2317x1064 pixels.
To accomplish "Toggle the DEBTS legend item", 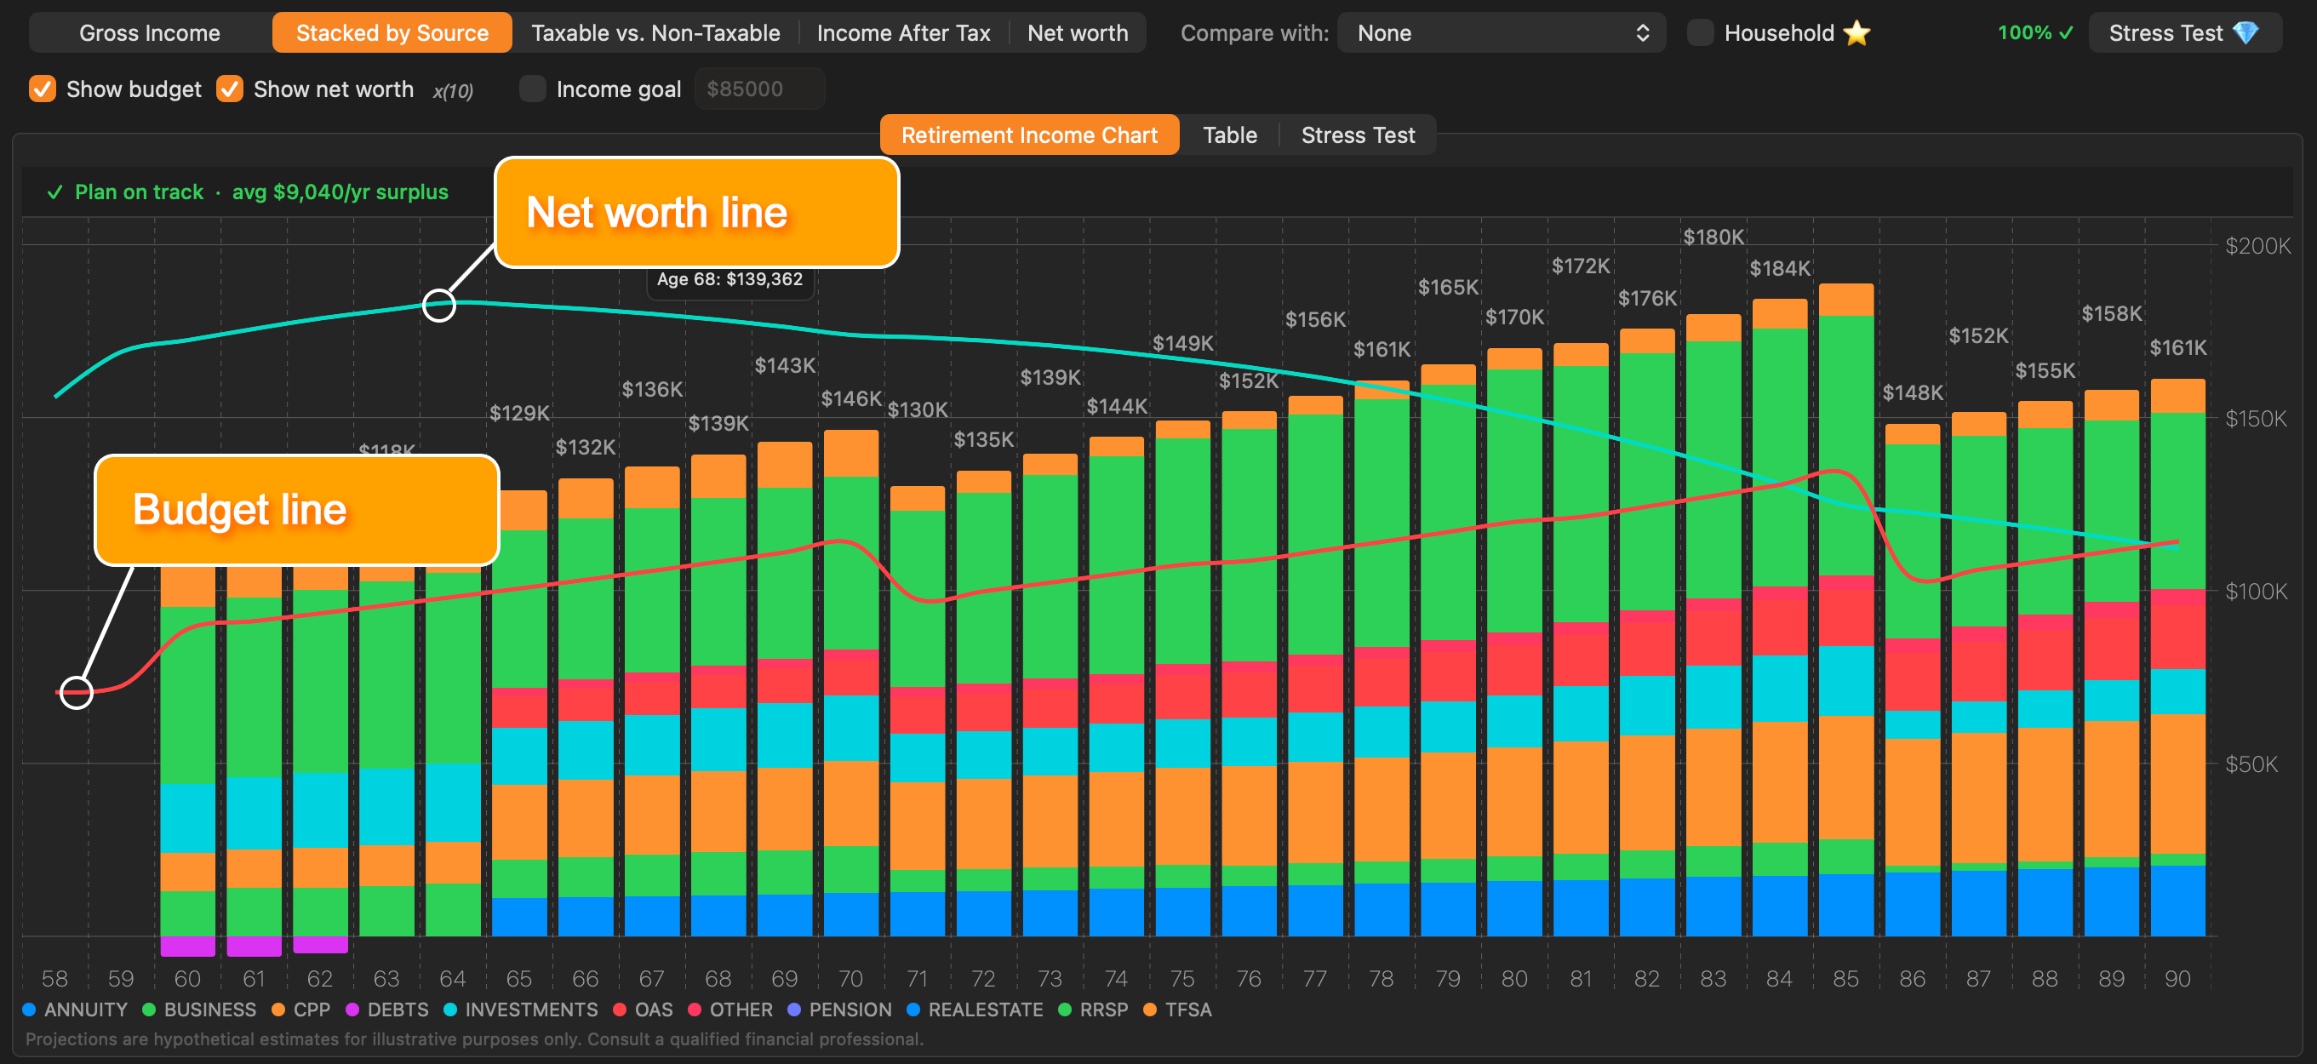I will (x=386, y=1010).
